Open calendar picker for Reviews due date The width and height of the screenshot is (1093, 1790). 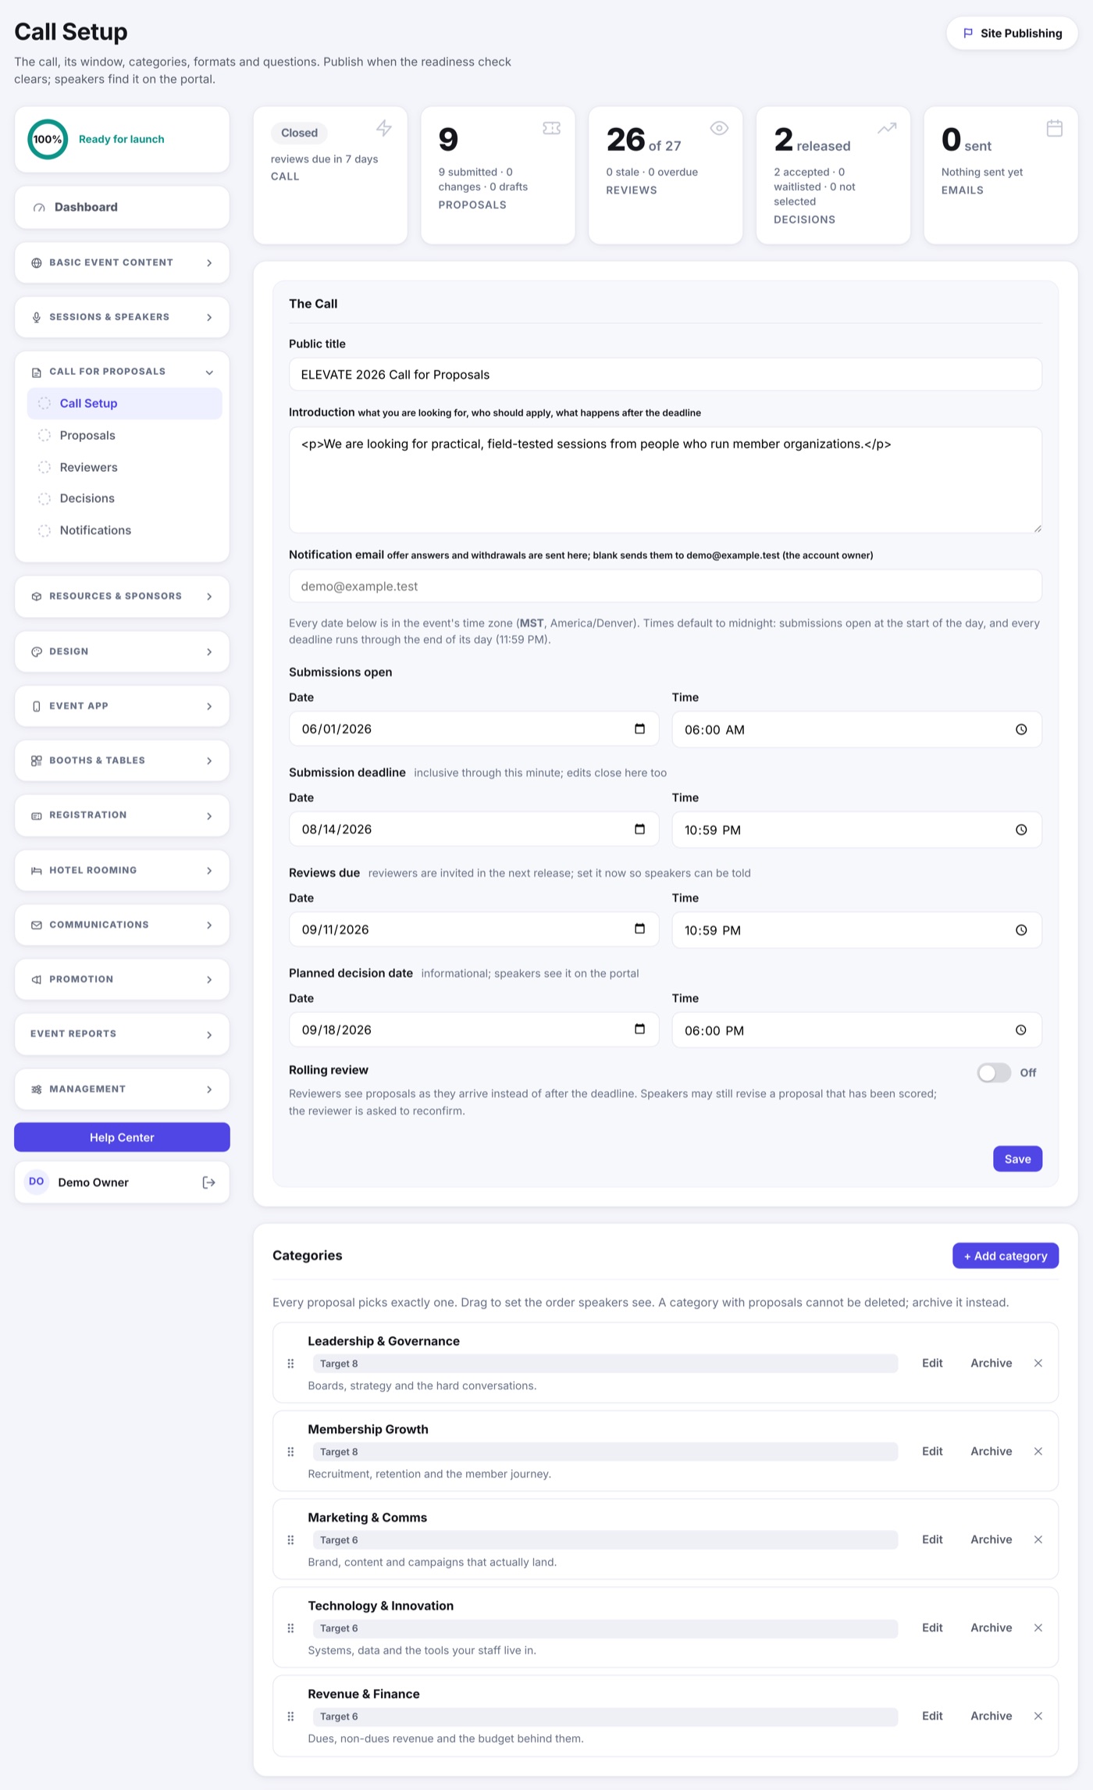(x=639, y=929)
